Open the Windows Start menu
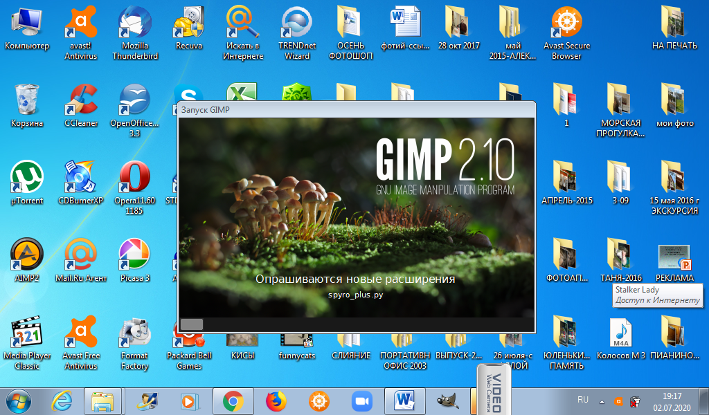This screenshot has width=709, height=415. point(19,401)
